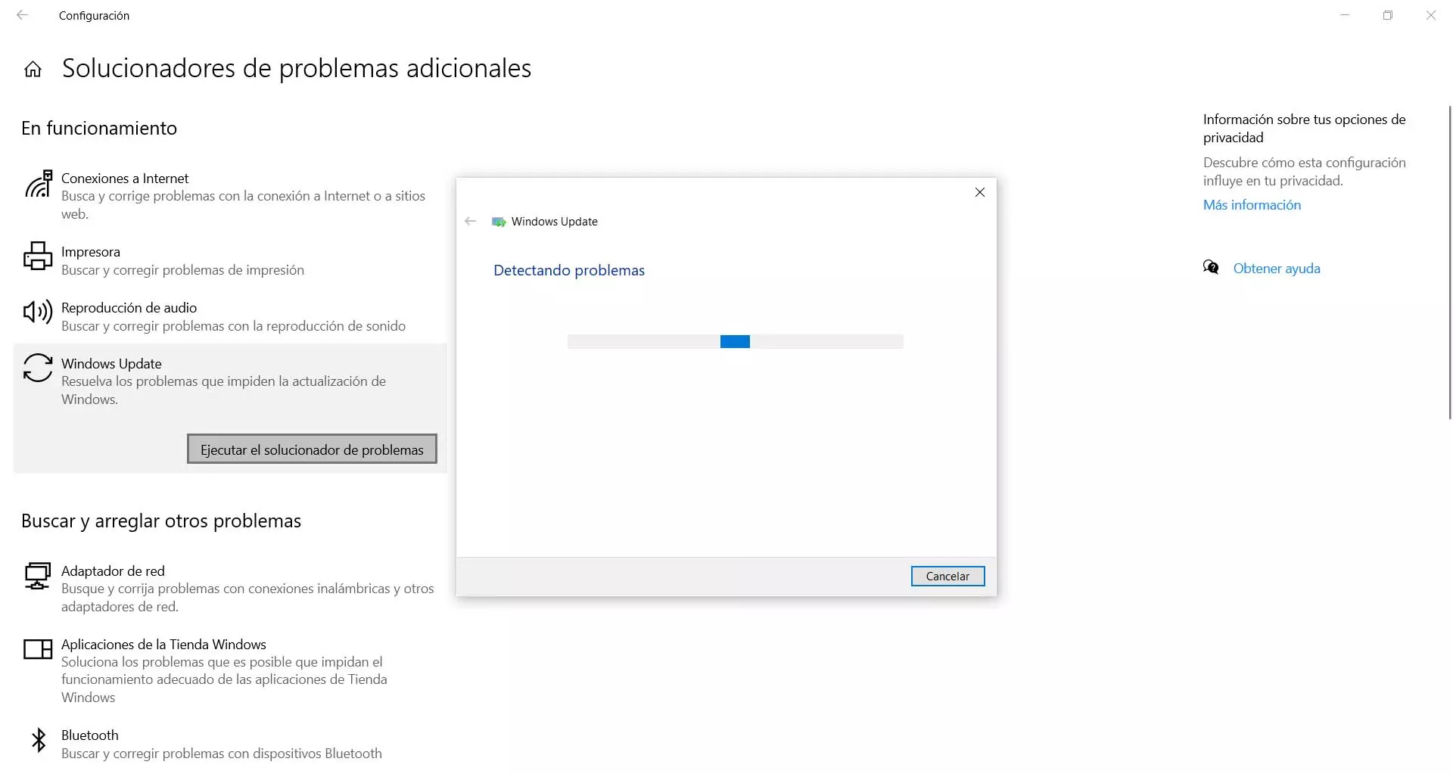Click the Tienda Windows apps icon
Viewport: 1453px width, 774px height.
pyautogui.click(x=38, y=649)
